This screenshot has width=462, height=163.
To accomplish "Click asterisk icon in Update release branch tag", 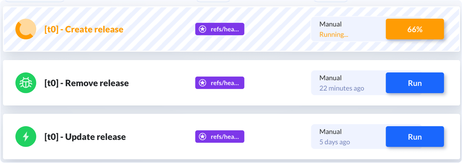I will (202, 137).
